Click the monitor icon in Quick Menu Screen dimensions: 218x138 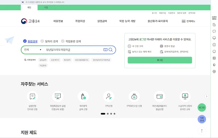pyautogui.click(x=214, y=38)
